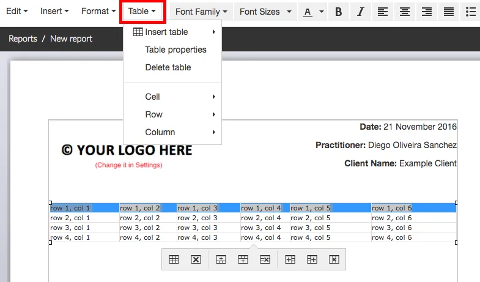The height and width of the screenshot is (282, 480).
Task: Open the Insert table submenu
Action: click(172, 32)
